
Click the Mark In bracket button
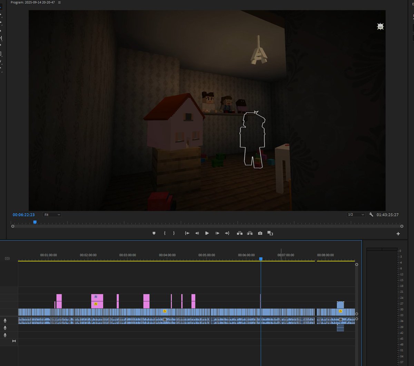click(165, 233)
